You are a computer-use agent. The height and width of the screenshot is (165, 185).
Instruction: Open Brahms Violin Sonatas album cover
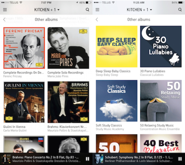pyautogui.click(x=24, y=144)
